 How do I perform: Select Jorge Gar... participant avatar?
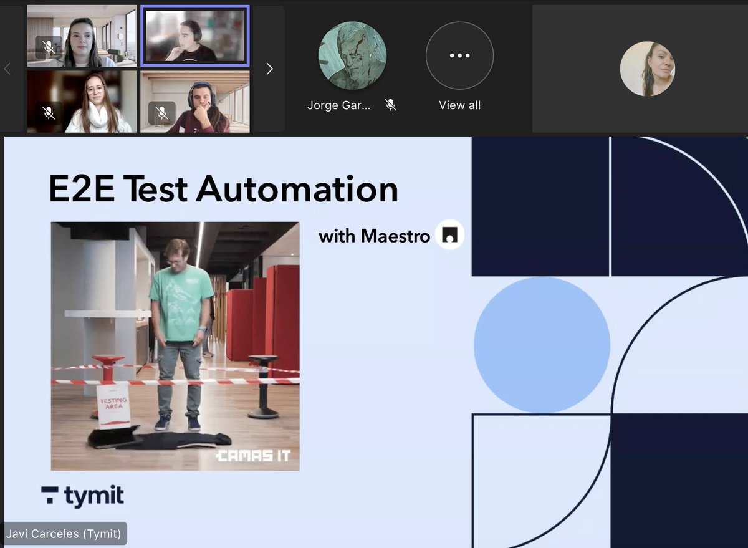[x=352, y=55]
